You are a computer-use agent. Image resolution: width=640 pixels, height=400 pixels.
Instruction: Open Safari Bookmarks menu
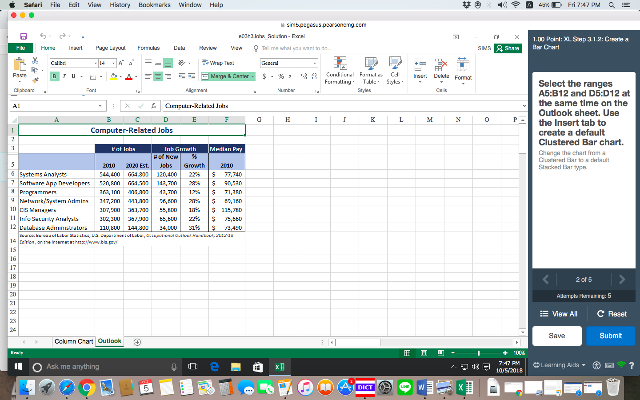(154, 5)
